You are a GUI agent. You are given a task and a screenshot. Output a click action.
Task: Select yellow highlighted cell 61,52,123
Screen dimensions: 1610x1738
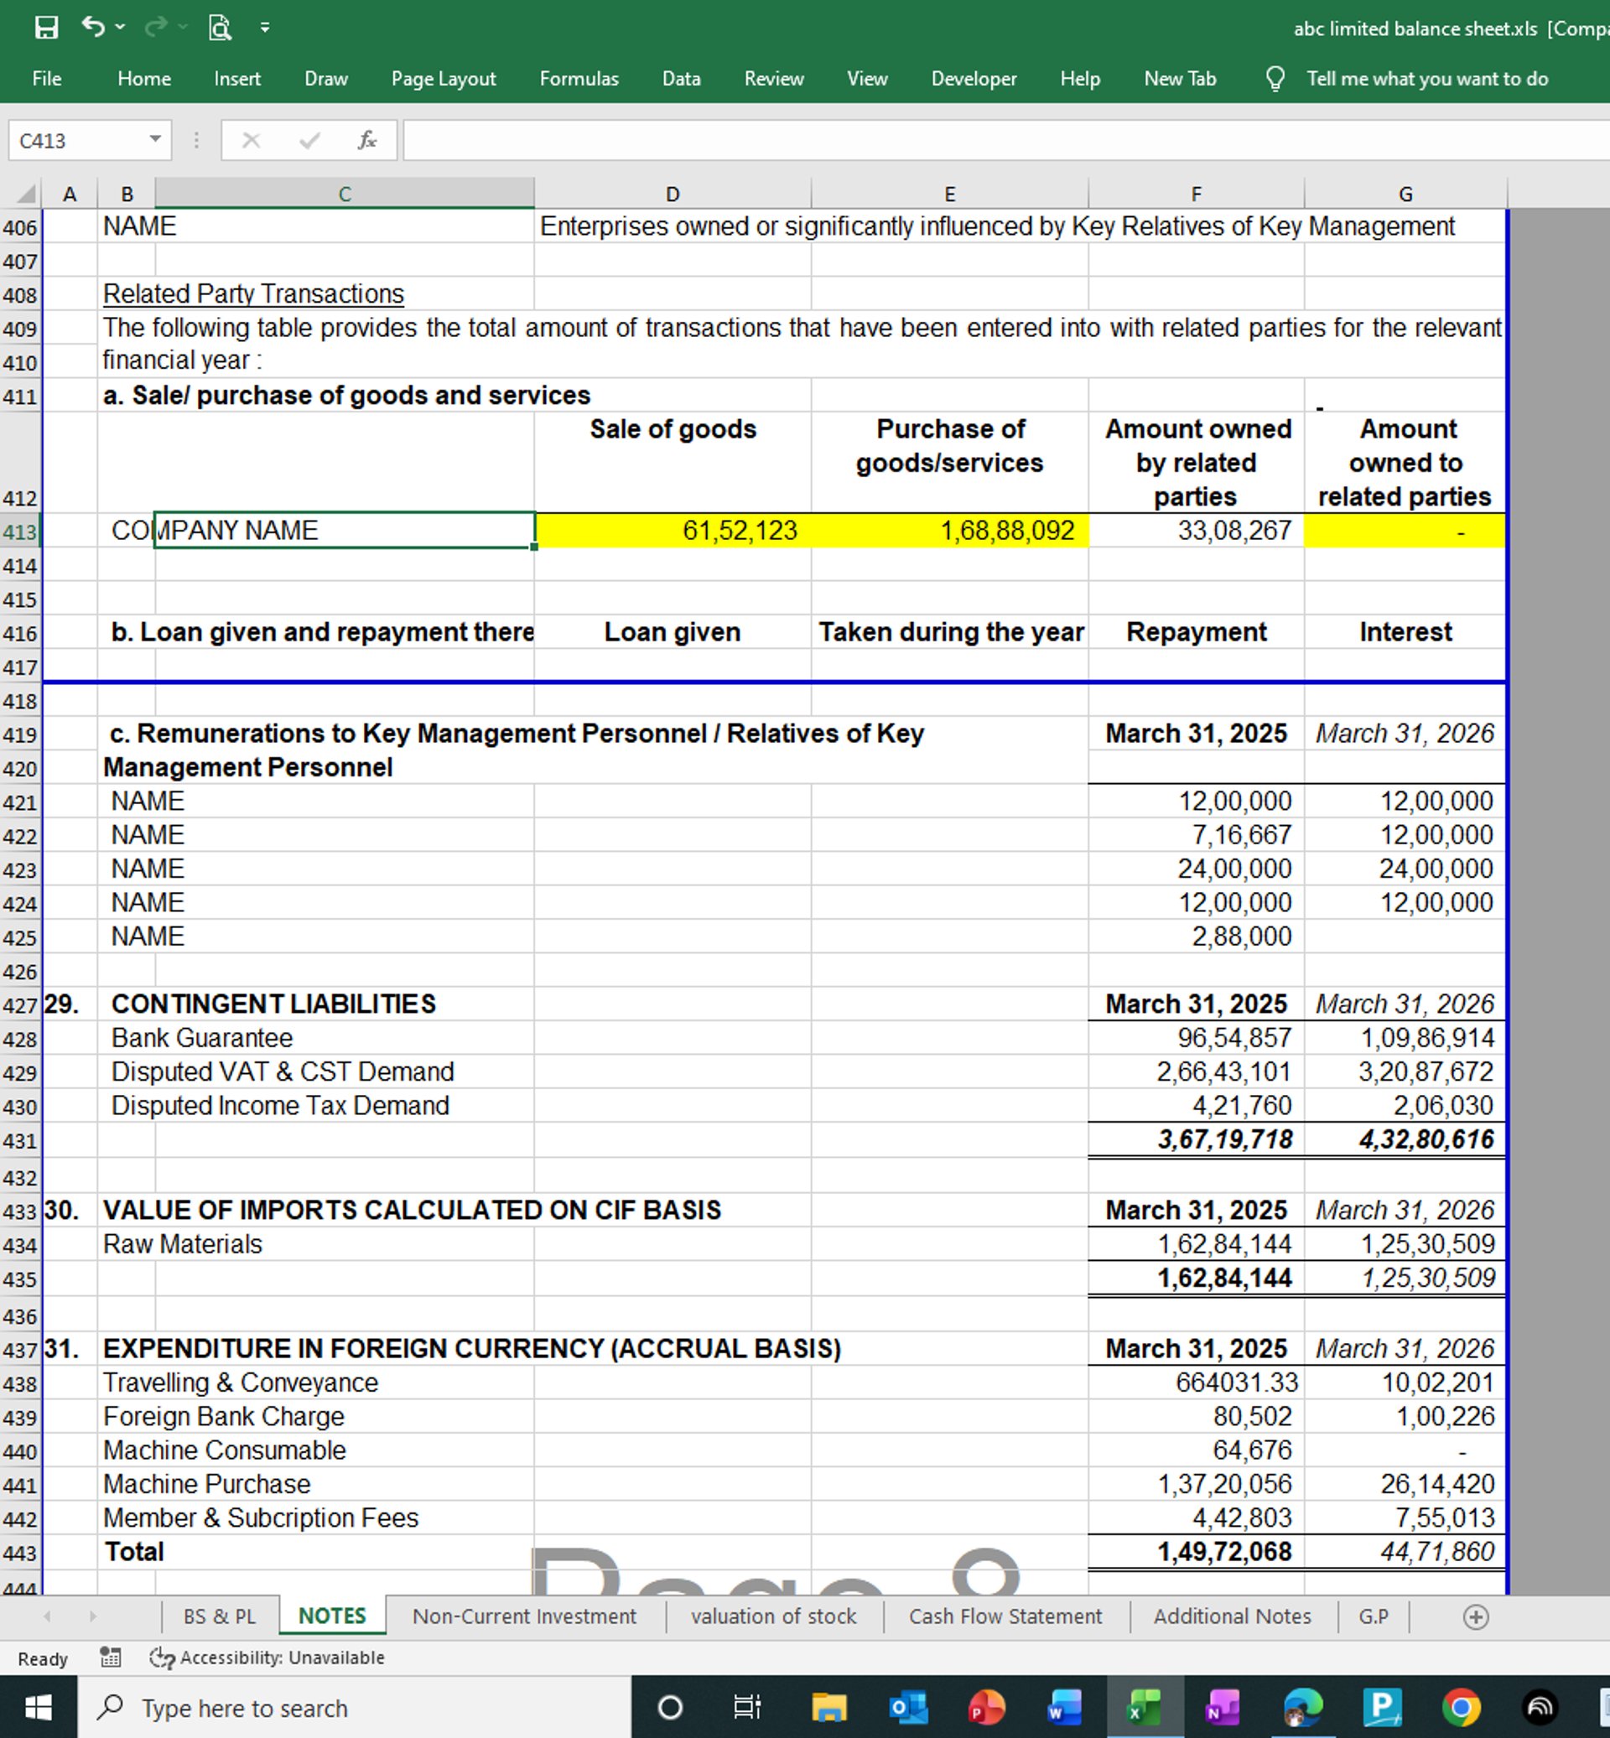click(673, 531)
